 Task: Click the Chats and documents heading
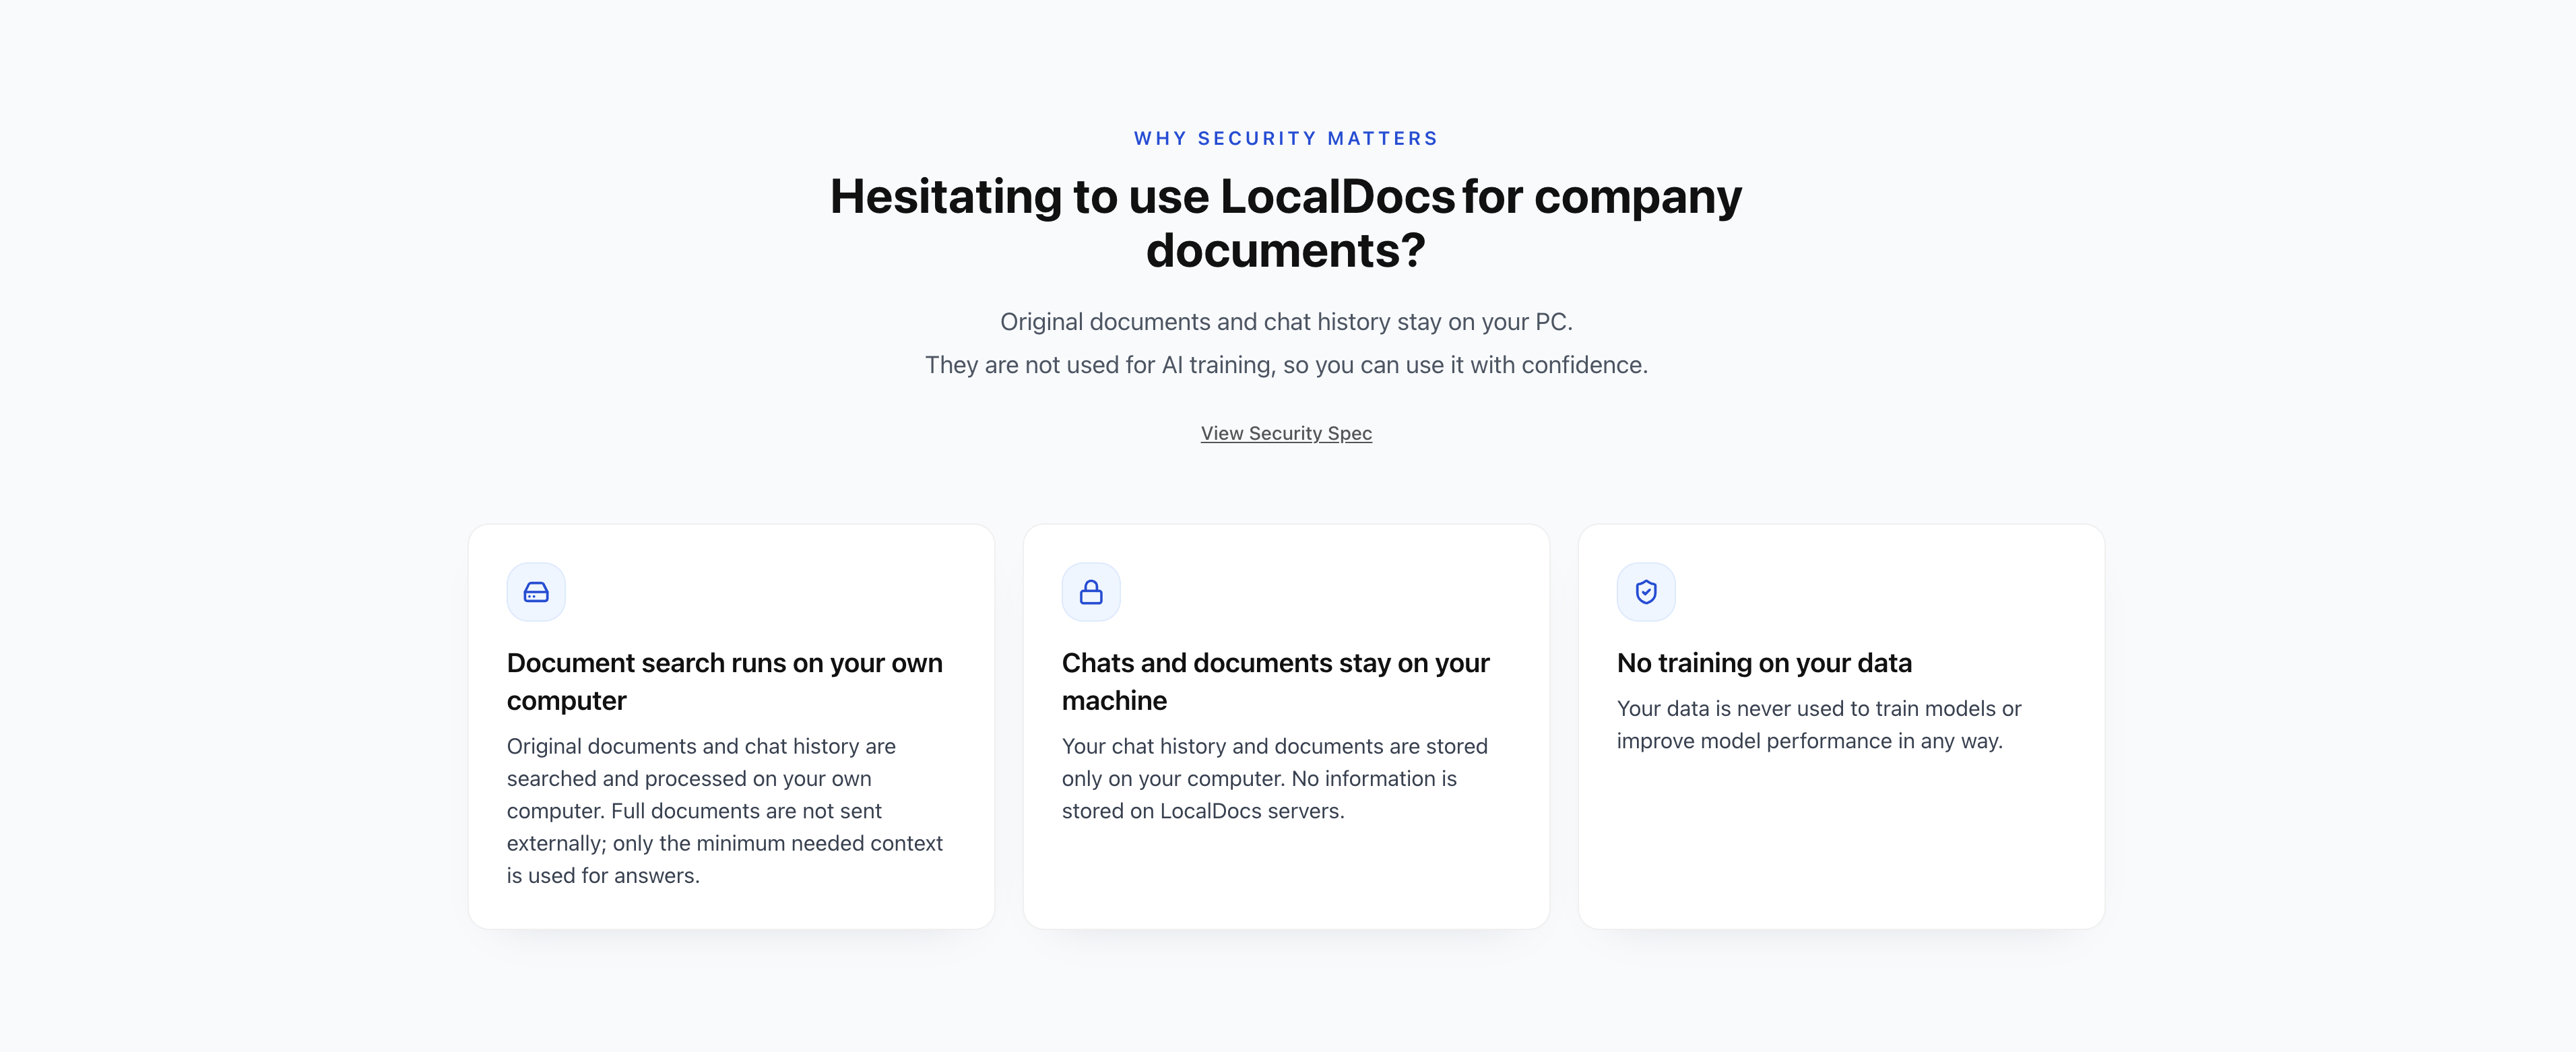coord(1276,681)
